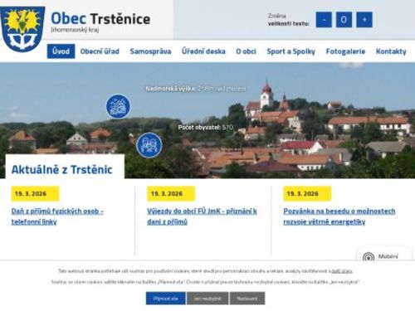
Task: Click the Jihomoravský kraj subtitle
Action: 75,30
